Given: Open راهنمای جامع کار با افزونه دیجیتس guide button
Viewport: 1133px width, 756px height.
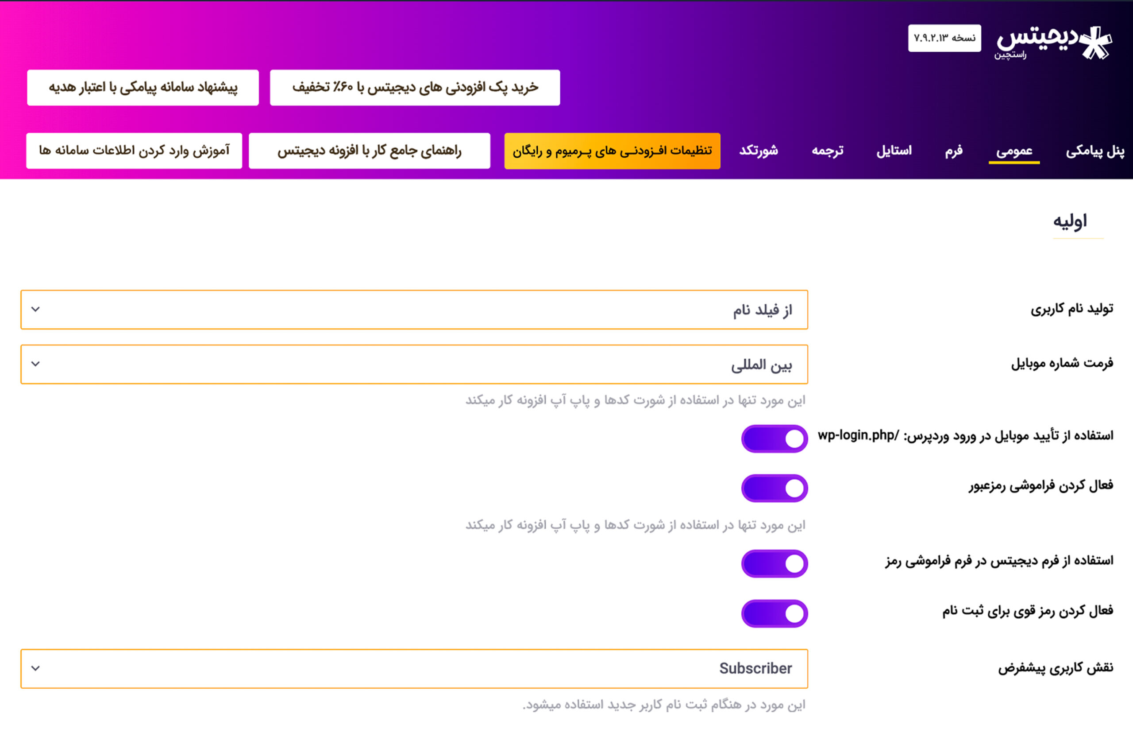Looking at the screenshot, I should click(x=370, y=151).
